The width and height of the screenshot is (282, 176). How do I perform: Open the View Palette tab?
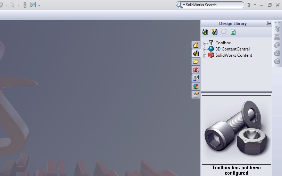(x=196, y=78)
